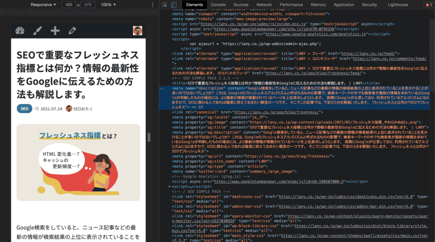Open the canonical href freshness link
The width and height of the screenshot is (435, 242).
pyautogui.click(x=277, y=112)
